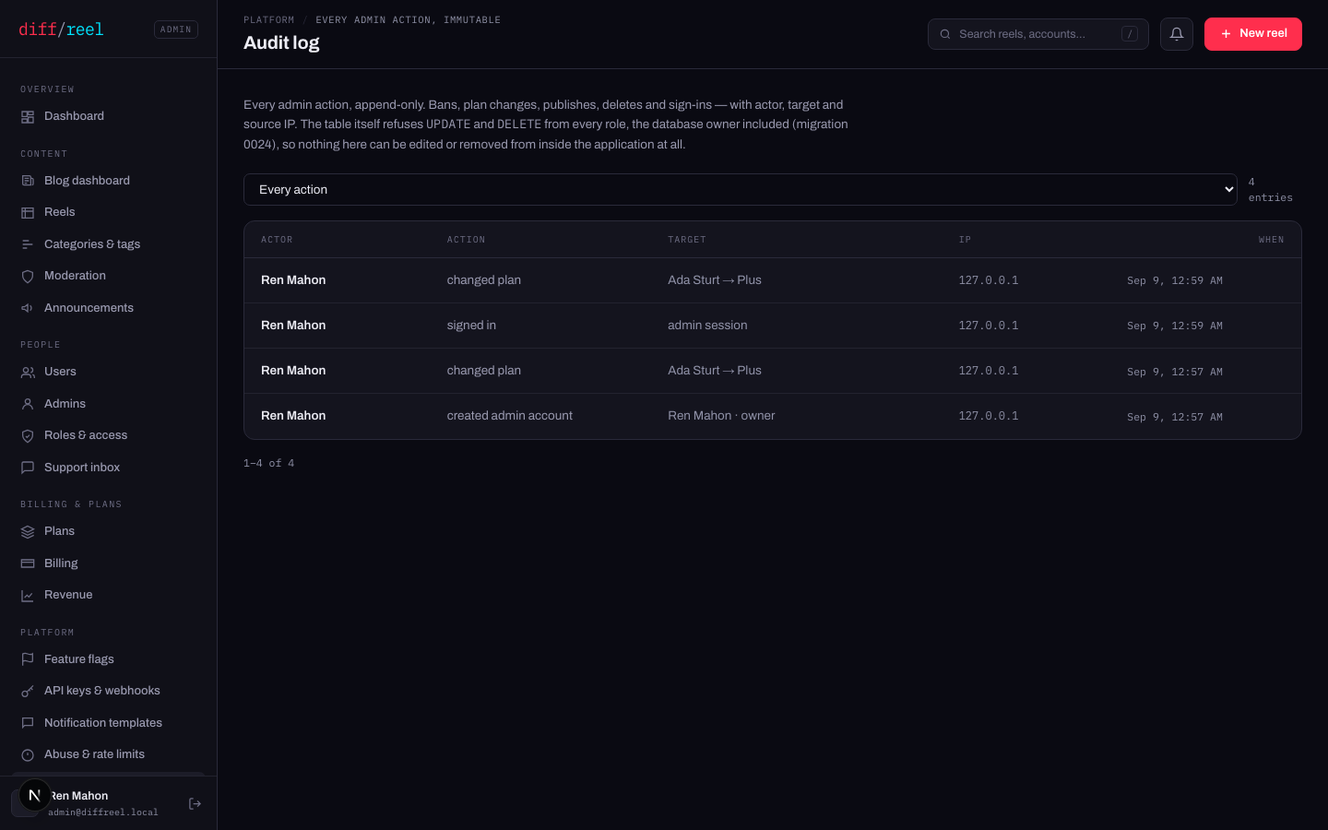Click the TARGET column header
This screenshot has height=830, width=1328.
[x=687, y=240]
